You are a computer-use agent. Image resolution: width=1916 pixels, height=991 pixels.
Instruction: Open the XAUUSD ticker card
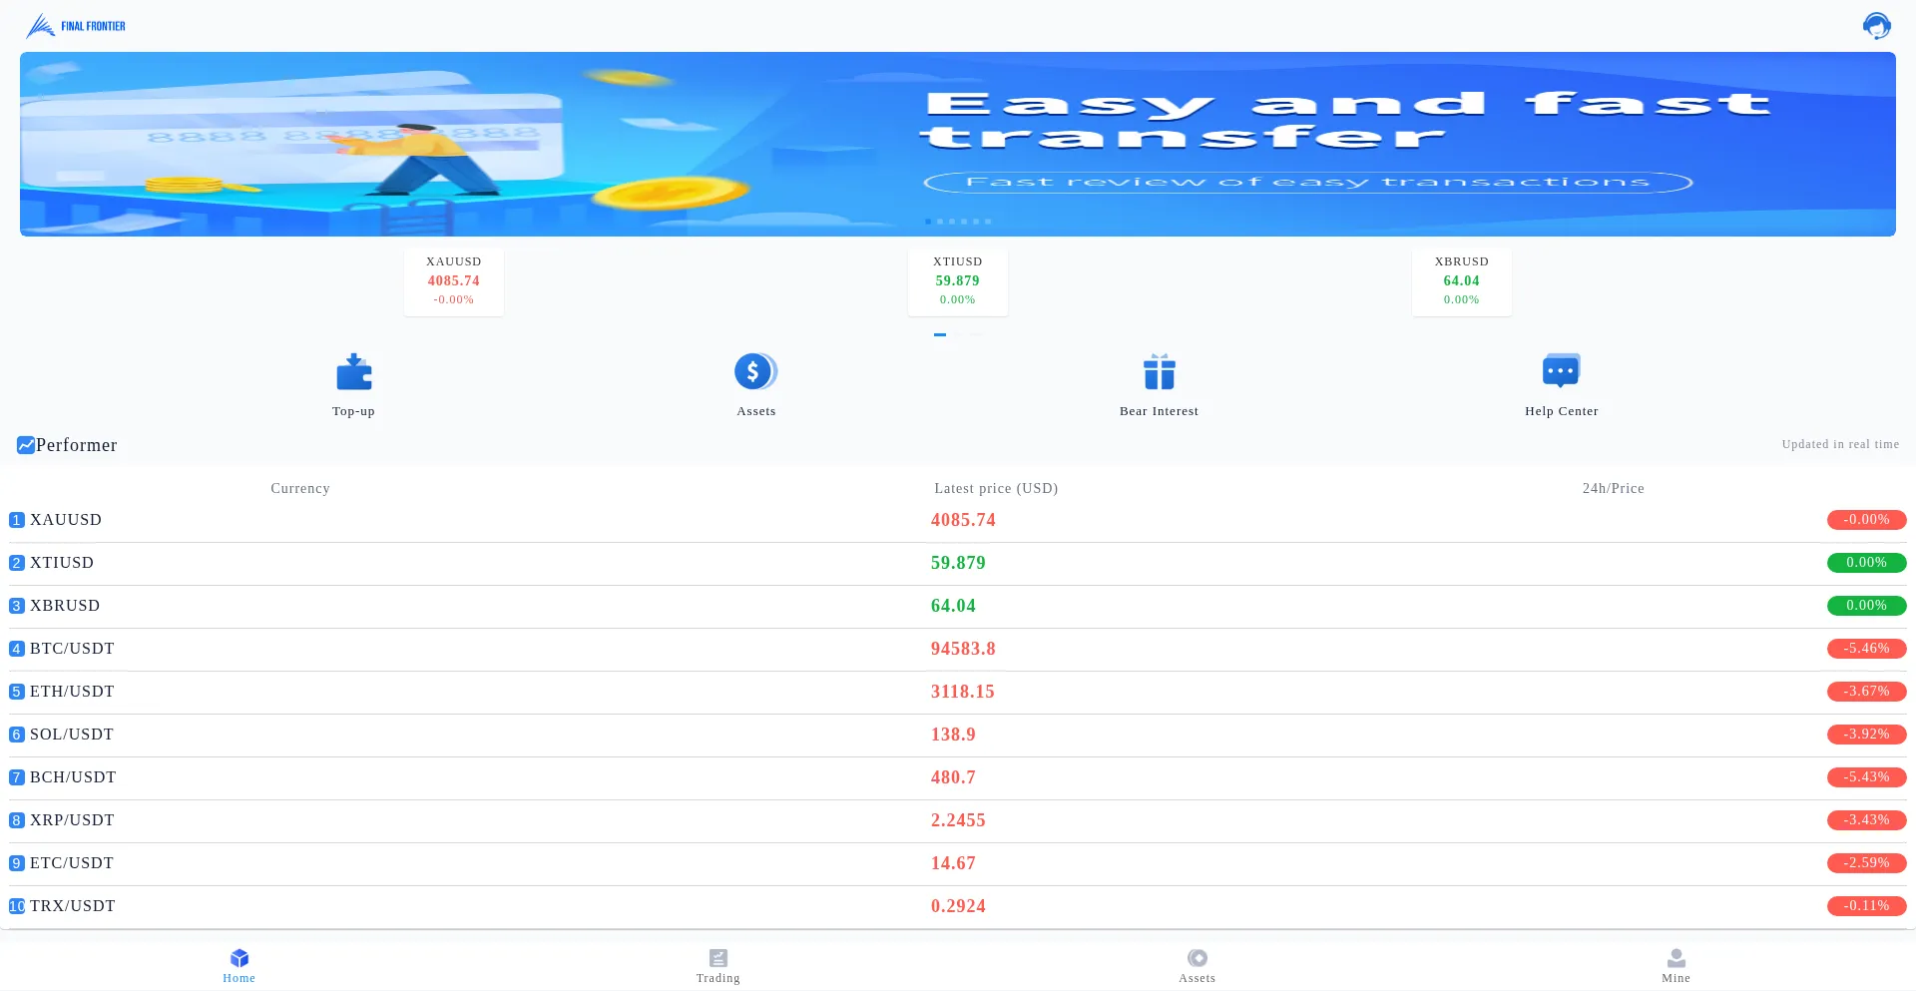(x=454, y=280)
